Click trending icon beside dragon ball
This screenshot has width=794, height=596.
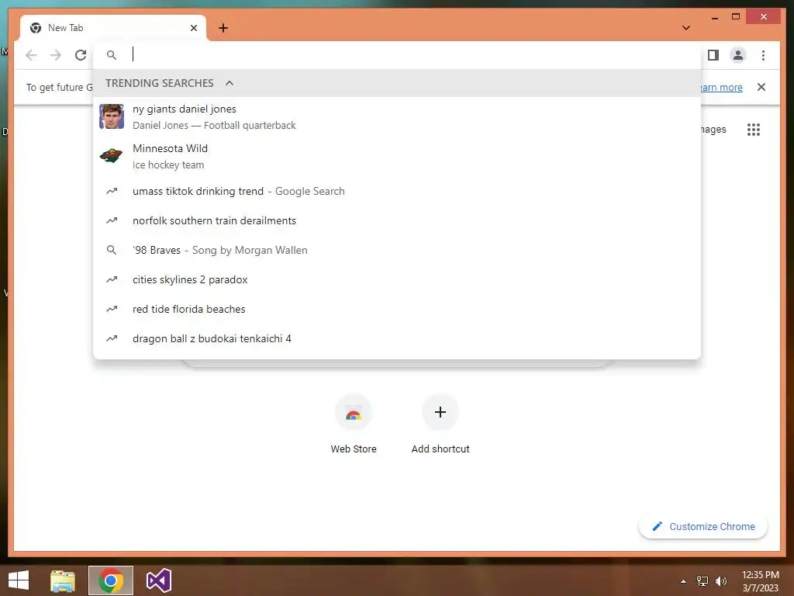coord(112,338)
